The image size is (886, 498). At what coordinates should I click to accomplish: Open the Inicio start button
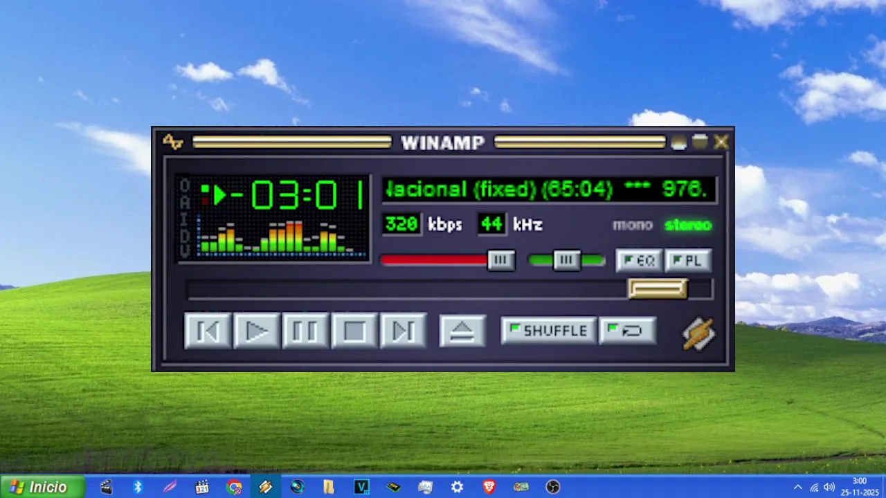pos(42,487)
